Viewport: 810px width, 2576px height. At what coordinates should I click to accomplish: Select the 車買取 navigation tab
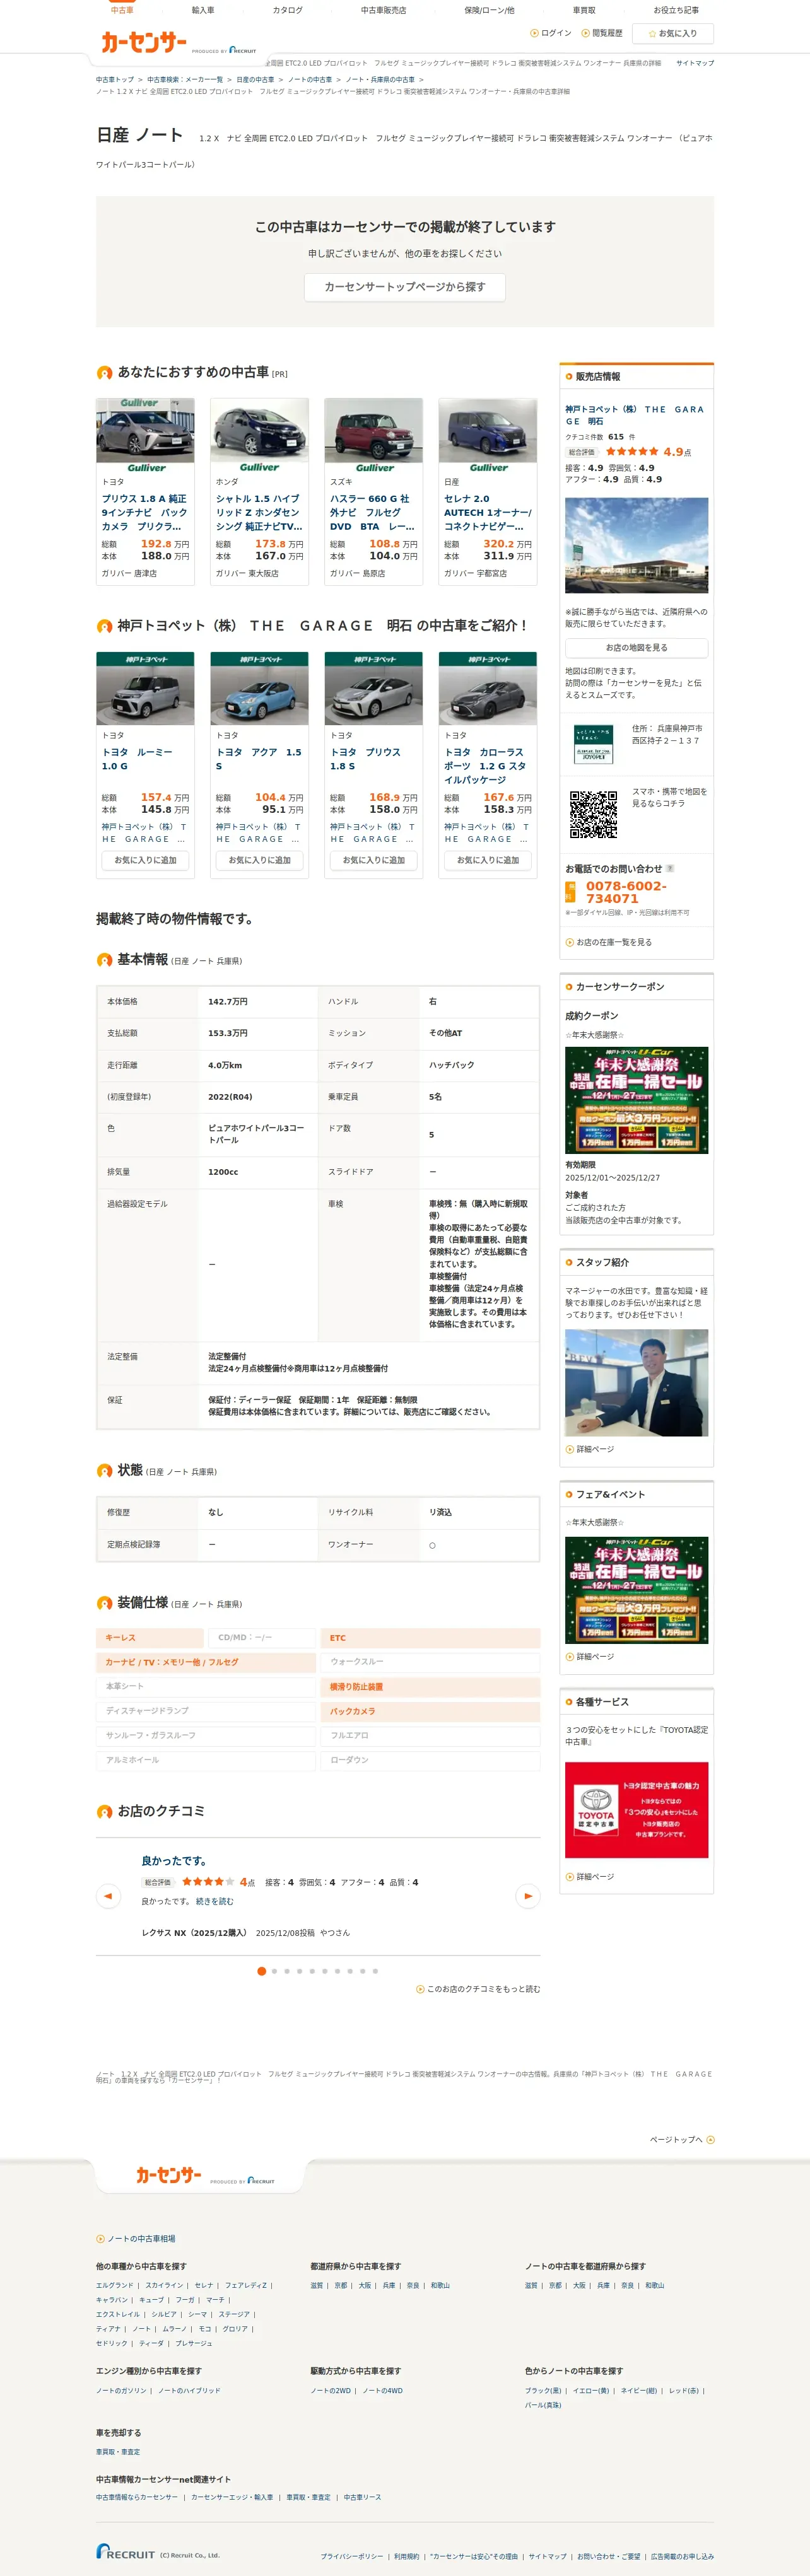(584, 10)
